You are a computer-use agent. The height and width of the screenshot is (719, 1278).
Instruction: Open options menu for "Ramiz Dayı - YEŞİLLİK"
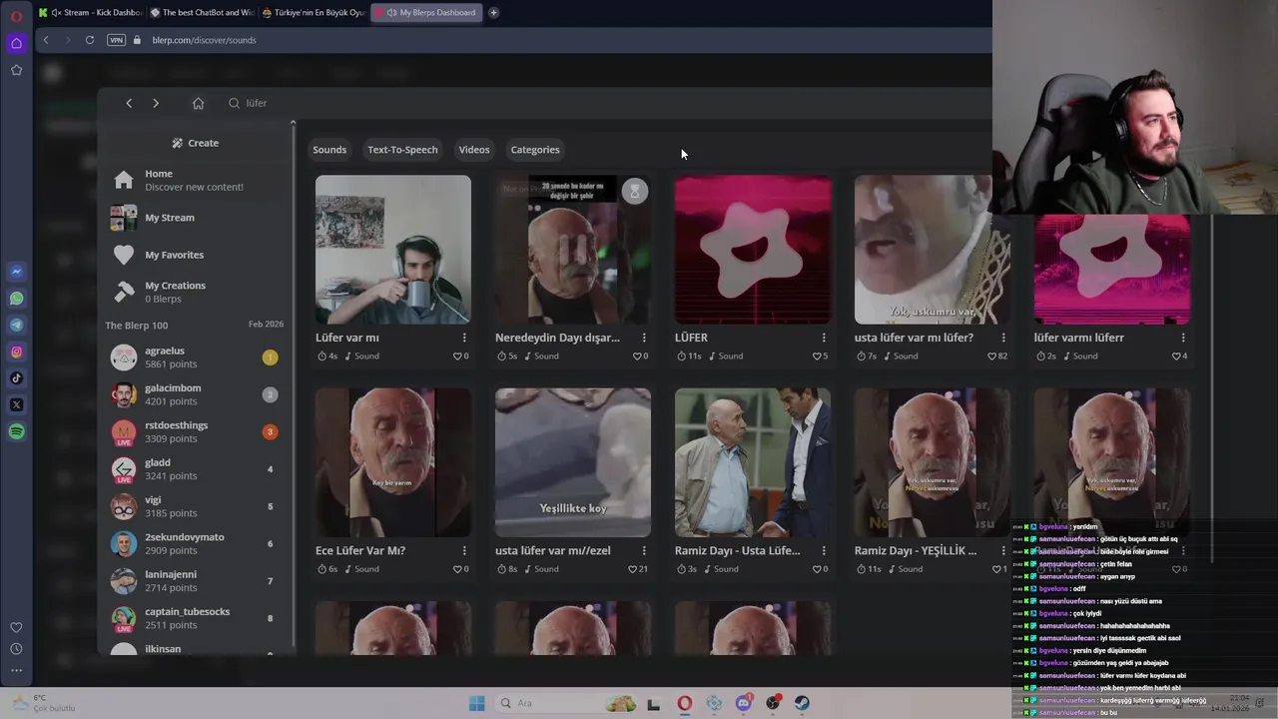pos(1003,550)
